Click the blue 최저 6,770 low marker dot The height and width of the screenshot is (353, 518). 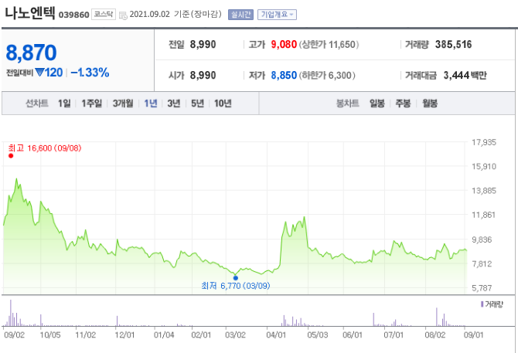point(236,278)
